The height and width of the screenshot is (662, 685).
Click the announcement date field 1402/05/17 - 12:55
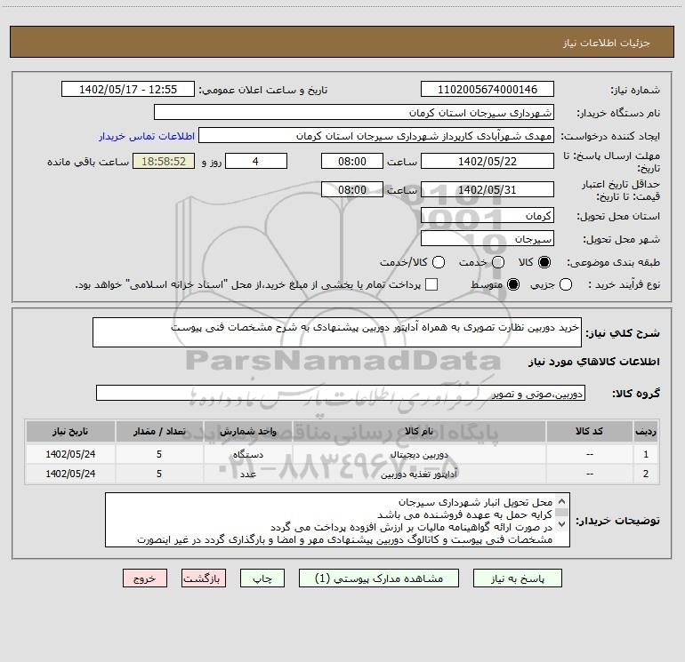[x=128, y=90]
